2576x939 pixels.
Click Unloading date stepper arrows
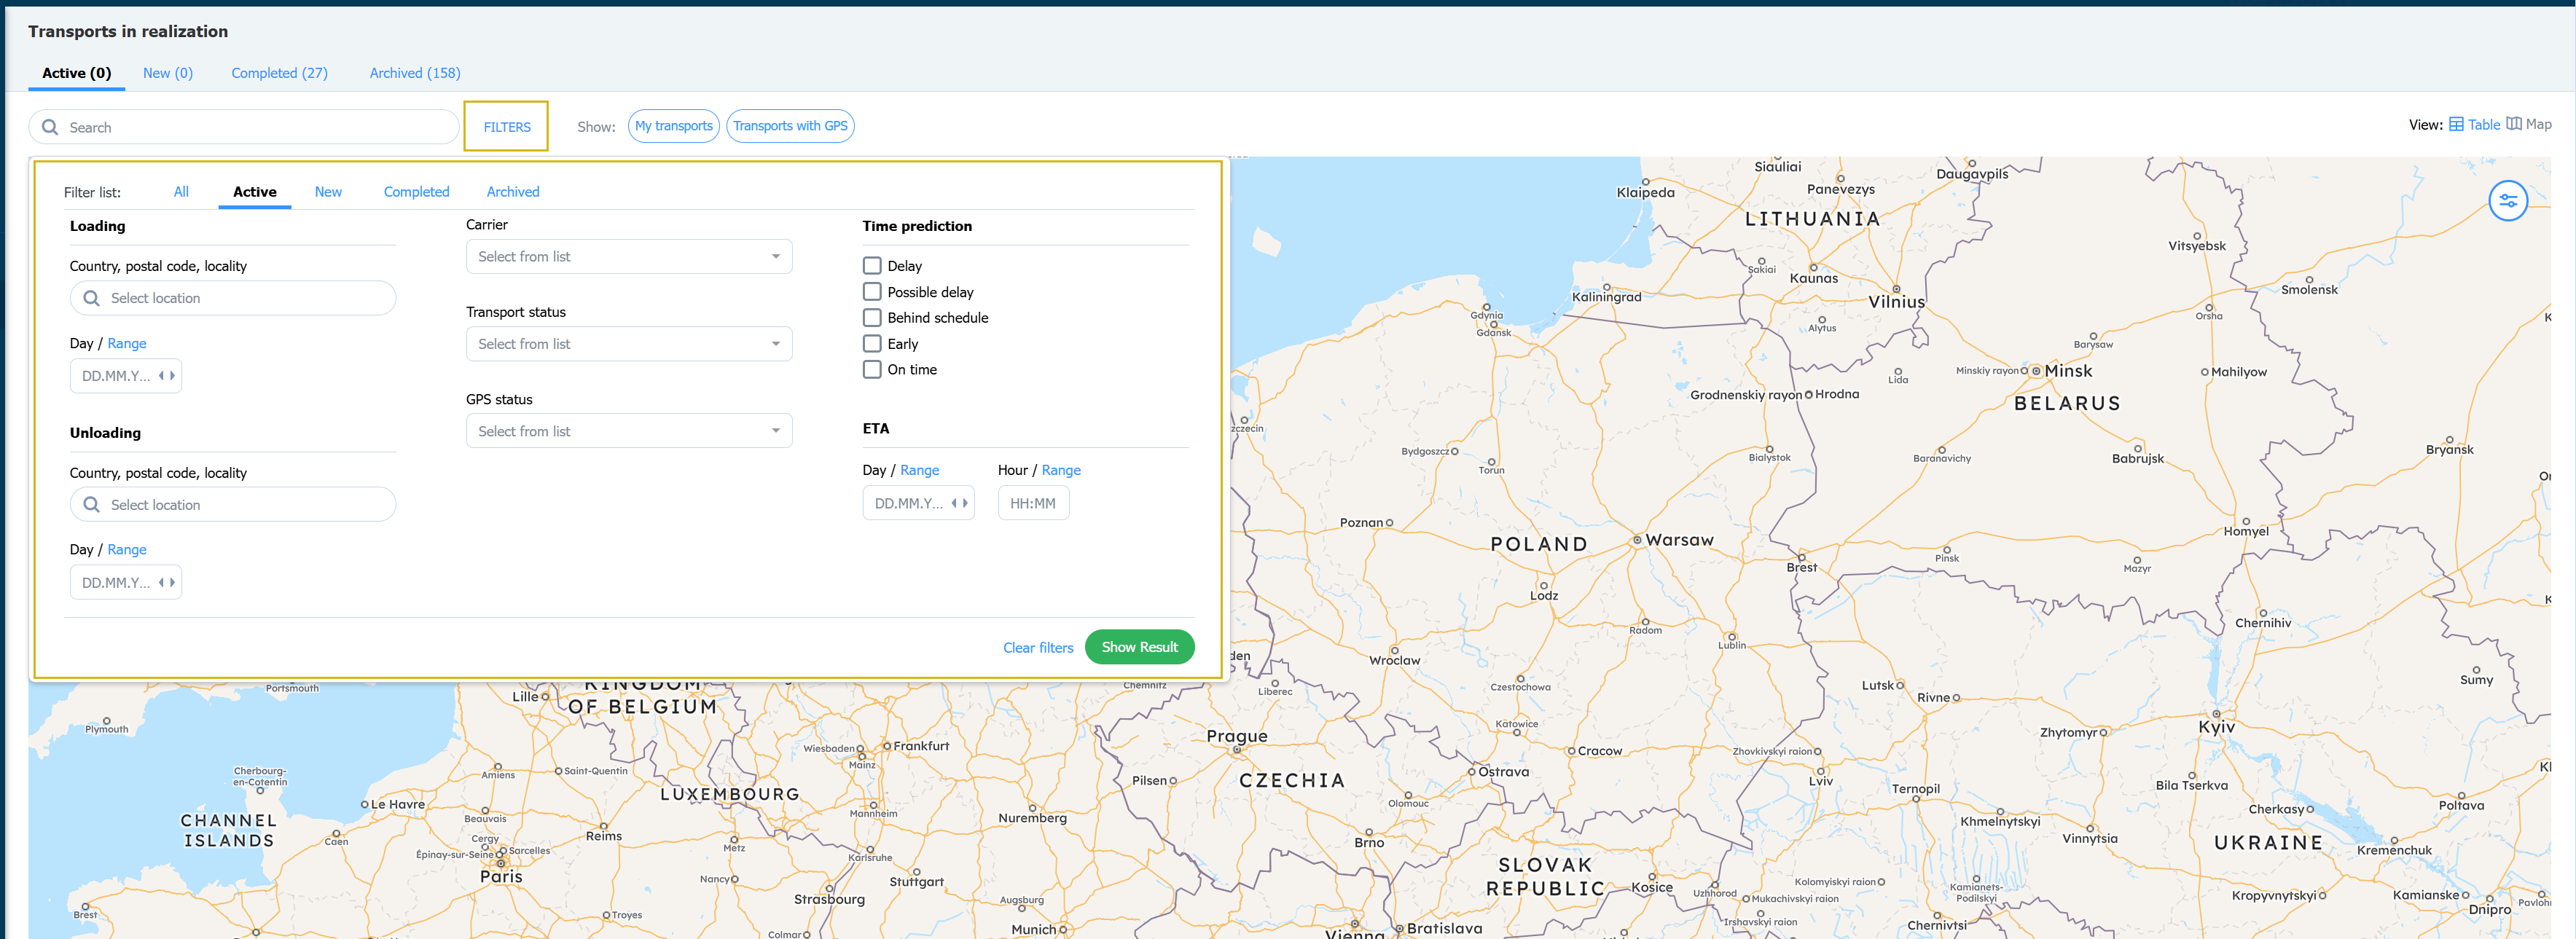tap(167, 583)
